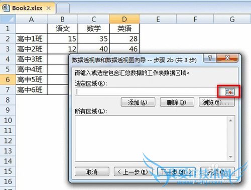Go back with 上一步(B) button

pyautogui.click(x=133, y=171)
